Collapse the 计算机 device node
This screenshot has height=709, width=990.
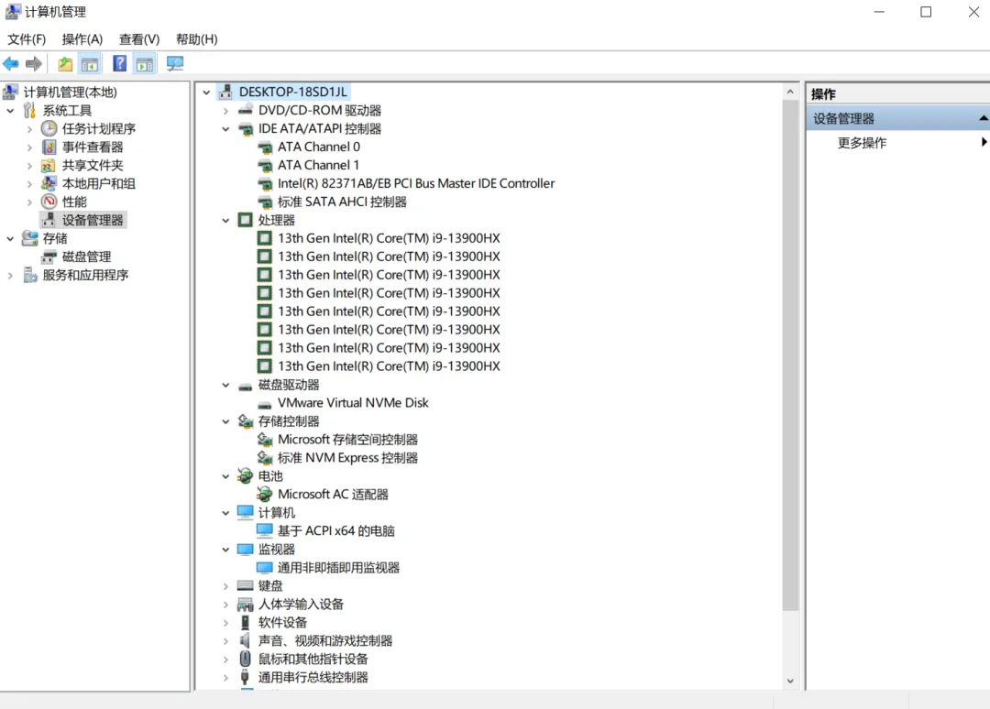click(x=226, y=513)
